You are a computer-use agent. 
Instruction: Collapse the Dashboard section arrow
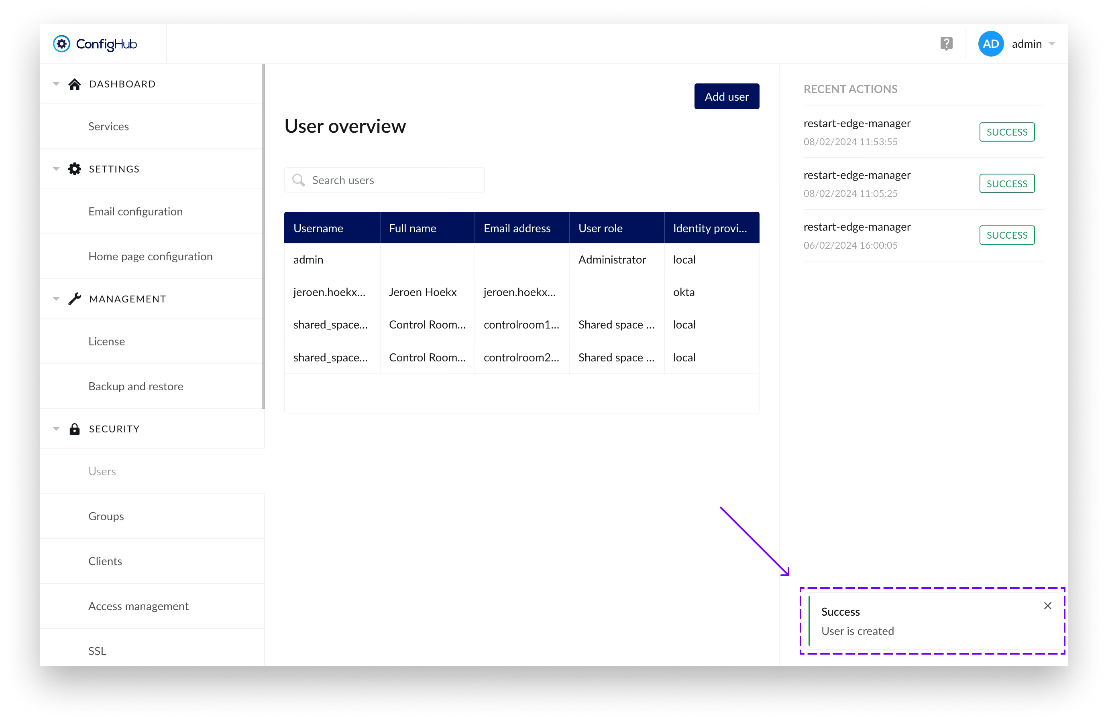56,84
